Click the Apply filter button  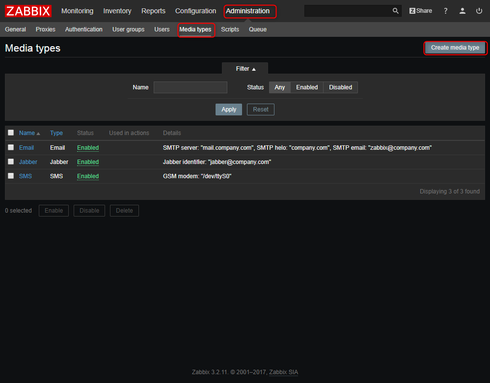[x=229, y=109]
